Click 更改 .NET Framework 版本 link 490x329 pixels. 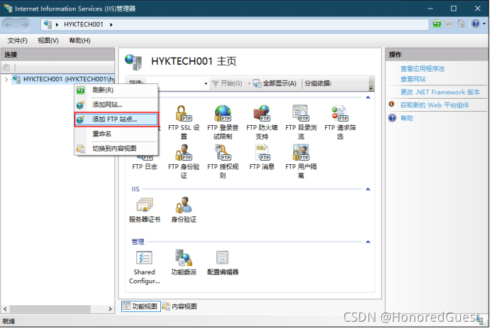click(440, 92)
